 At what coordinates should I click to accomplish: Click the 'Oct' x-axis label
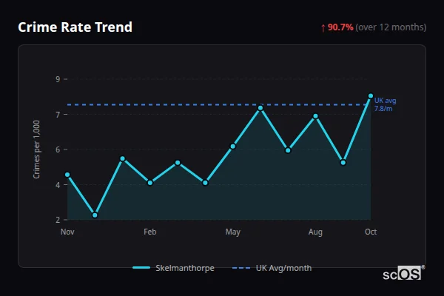[371, 232]
